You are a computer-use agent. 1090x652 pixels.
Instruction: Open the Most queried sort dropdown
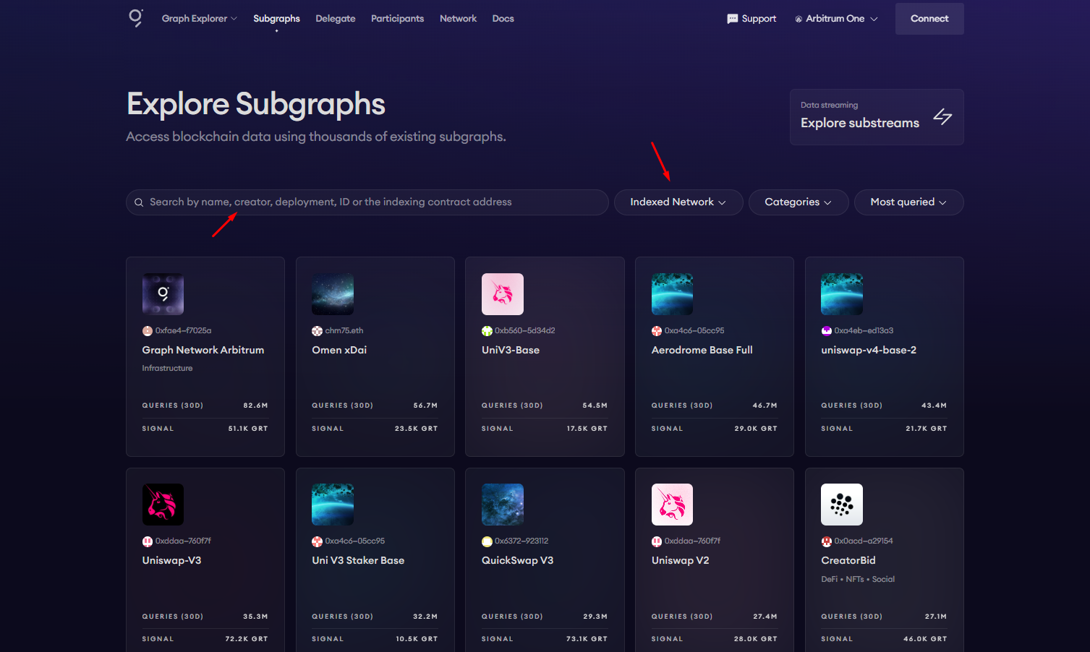pyautogui.click(x=908, y=202)
